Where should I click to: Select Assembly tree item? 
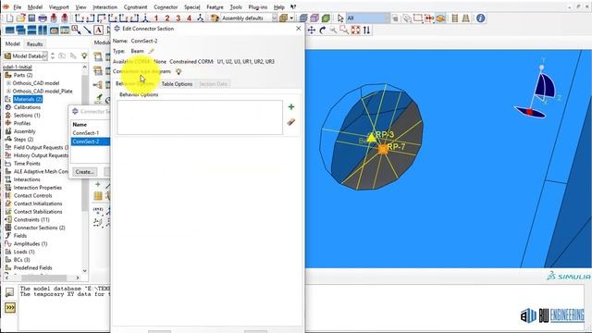click(x=25, y=131)
